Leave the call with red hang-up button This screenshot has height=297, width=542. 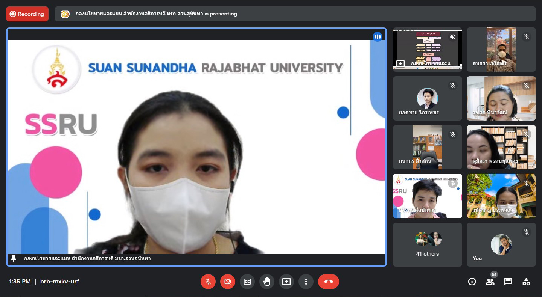(328, 282)
